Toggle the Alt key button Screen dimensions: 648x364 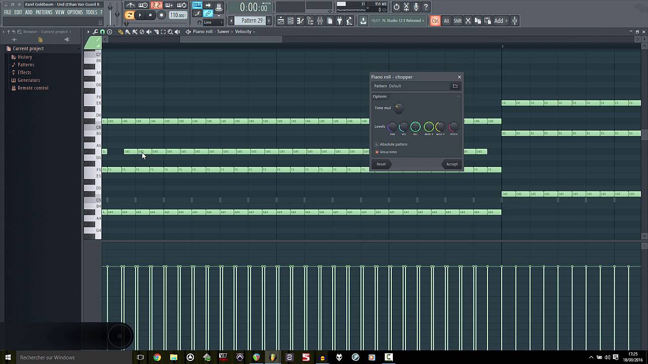446,21
